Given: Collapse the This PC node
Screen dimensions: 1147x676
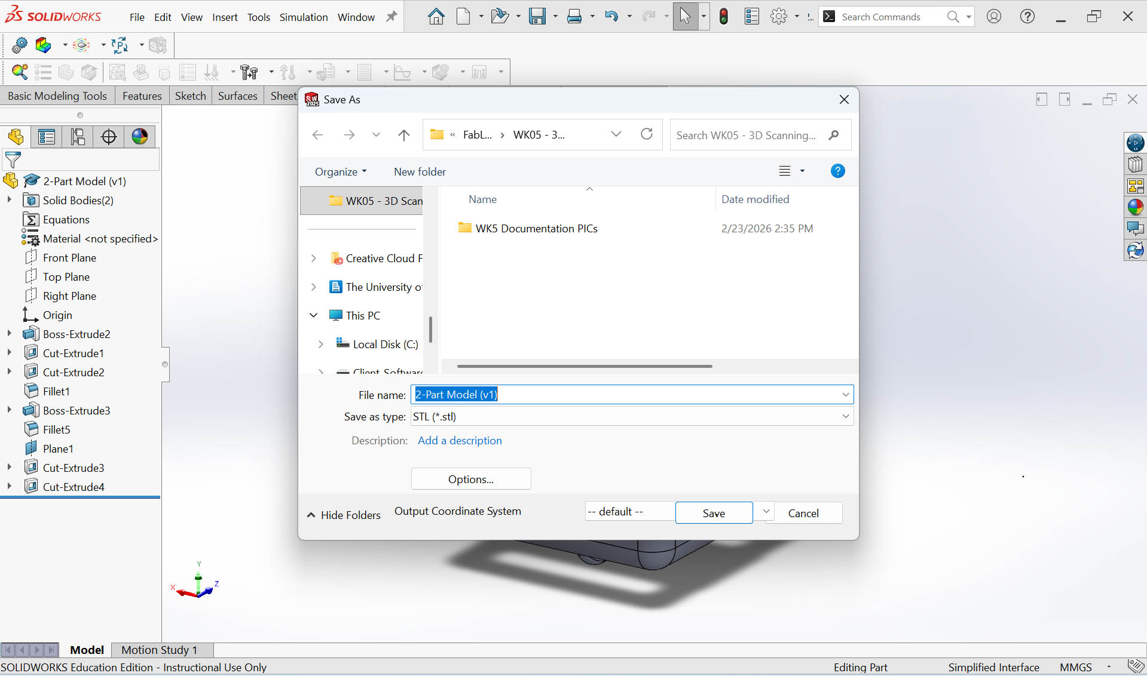Looking at the screenshot, I should (x=313, y=315).
